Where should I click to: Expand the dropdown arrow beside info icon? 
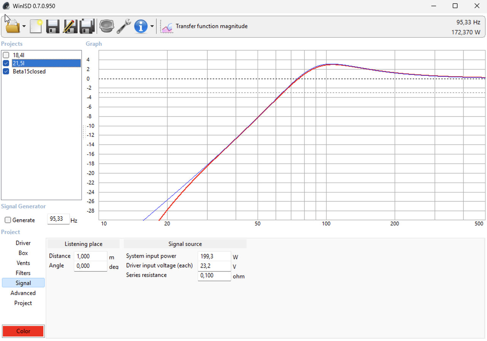[152, 26]
